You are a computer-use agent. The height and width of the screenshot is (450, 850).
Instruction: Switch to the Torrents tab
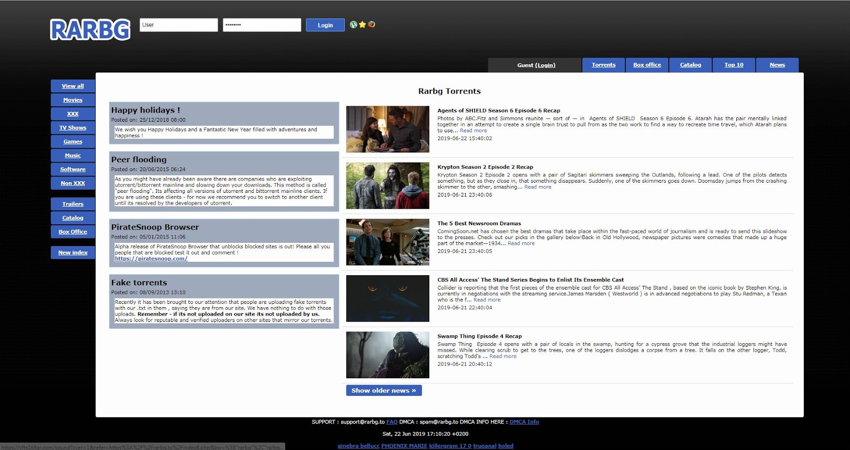(x=603, y=65)
